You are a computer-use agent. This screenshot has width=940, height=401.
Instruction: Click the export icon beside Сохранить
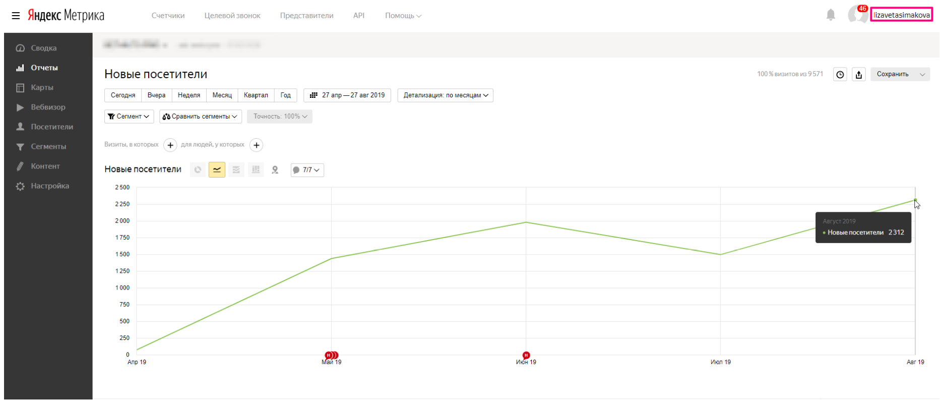coord(859,75)
